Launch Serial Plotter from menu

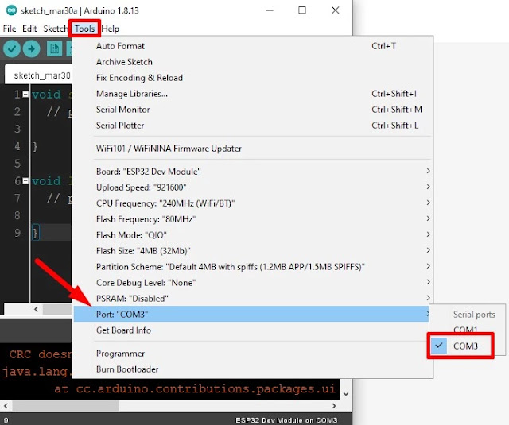253,126
